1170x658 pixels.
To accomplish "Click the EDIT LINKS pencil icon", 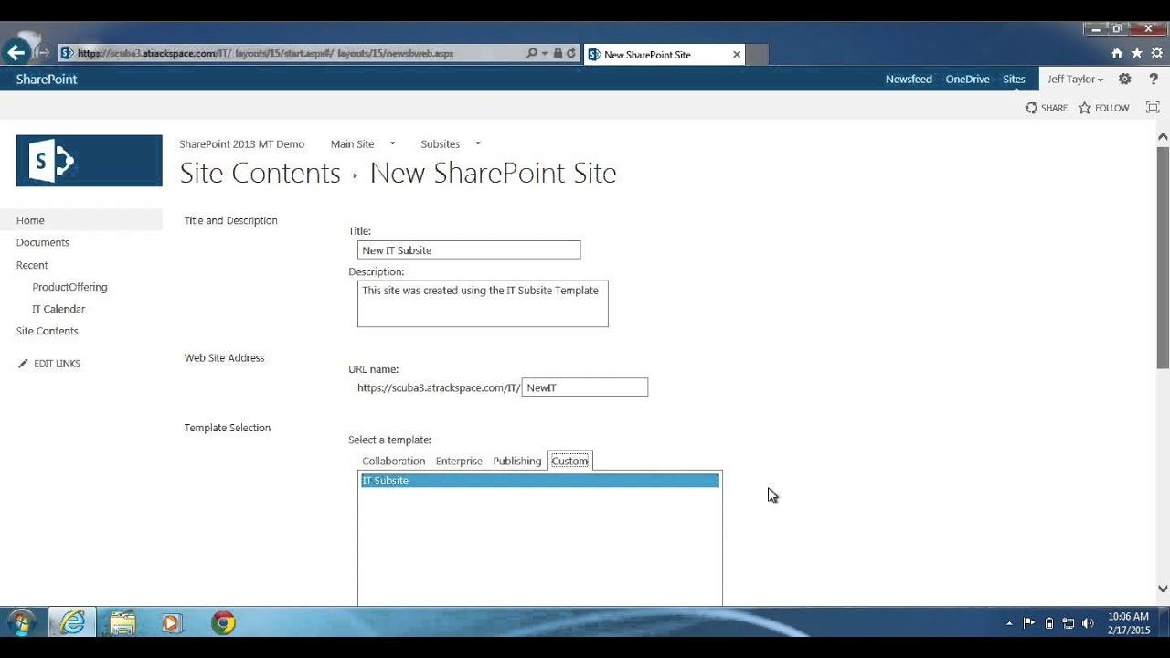I will (24, 364).
